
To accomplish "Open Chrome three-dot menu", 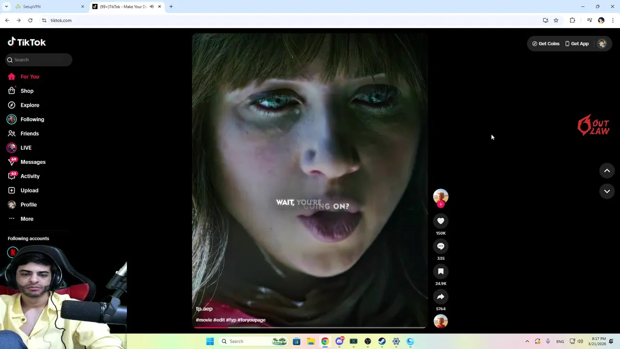I will [613, 20].
